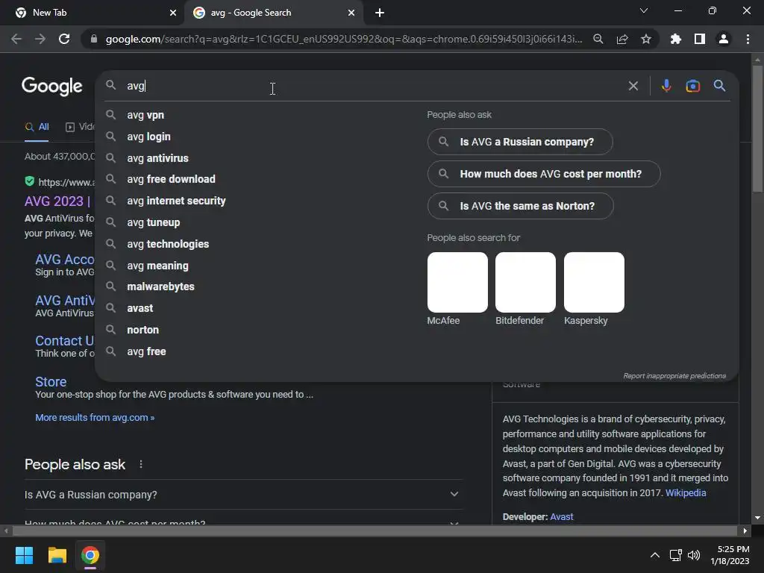Choose the avg vpn suggestion
The image size is (764, 573).
145,115
